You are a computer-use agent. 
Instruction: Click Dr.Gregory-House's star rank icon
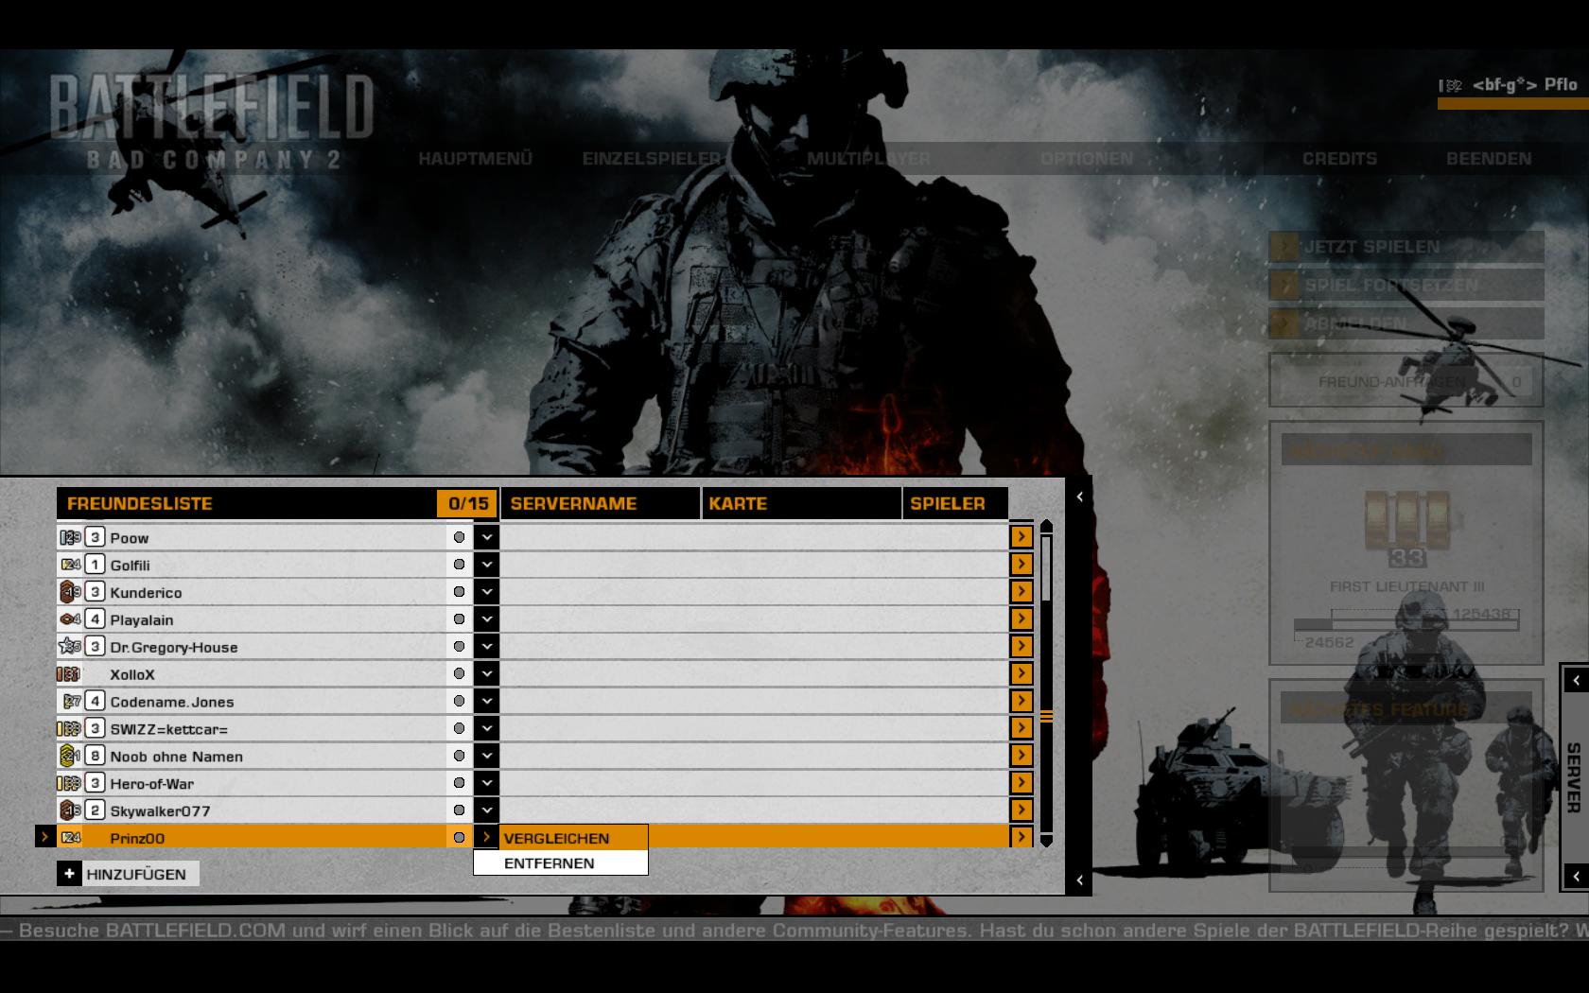71,647
